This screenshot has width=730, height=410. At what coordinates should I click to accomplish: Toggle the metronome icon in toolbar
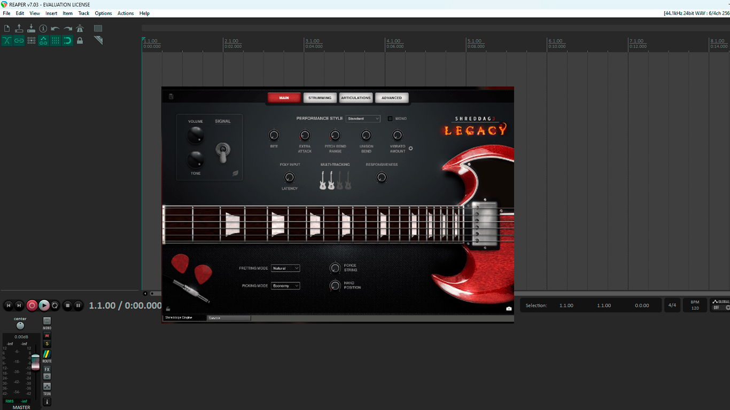click(80, 28)
